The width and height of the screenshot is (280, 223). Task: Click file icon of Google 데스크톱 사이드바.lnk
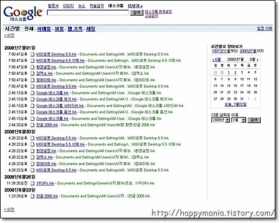pos(33,106)
